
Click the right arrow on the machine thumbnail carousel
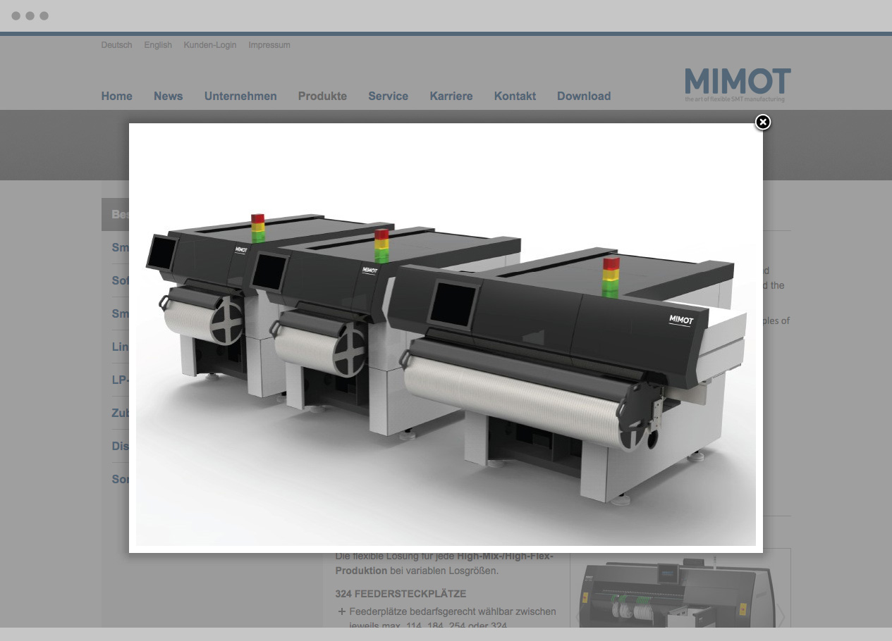[781, 616]
